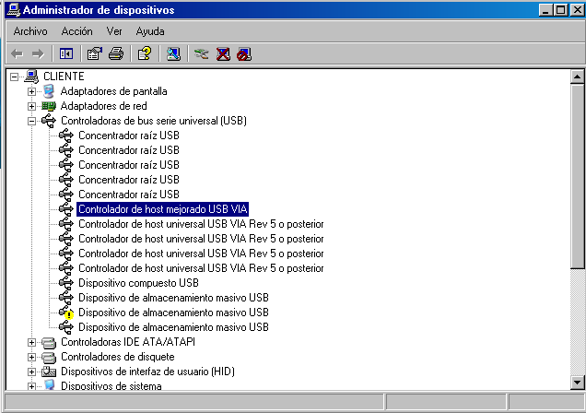Click the Device Manager title bar icon
This screenshot has height=413, width=586.
(14, 10)
